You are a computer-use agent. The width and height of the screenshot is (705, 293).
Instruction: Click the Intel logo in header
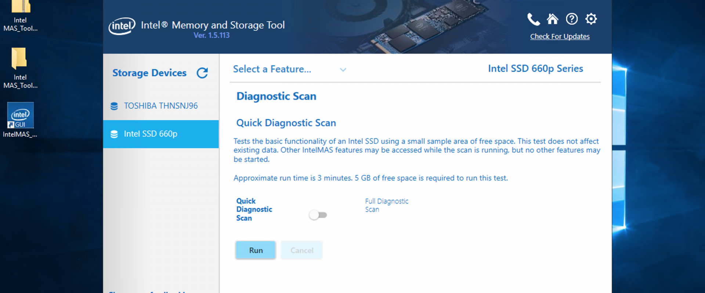pyautogui.click(x=122, y=26)
